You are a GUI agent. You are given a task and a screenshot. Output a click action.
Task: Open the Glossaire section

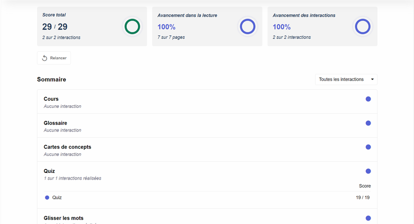pyautogui.click(x=55, y=123)
